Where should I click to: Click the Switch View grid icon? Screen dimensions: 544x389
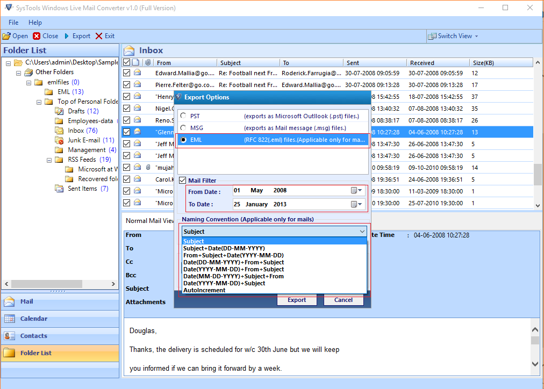pyautogui.click(x=432, y=36)
